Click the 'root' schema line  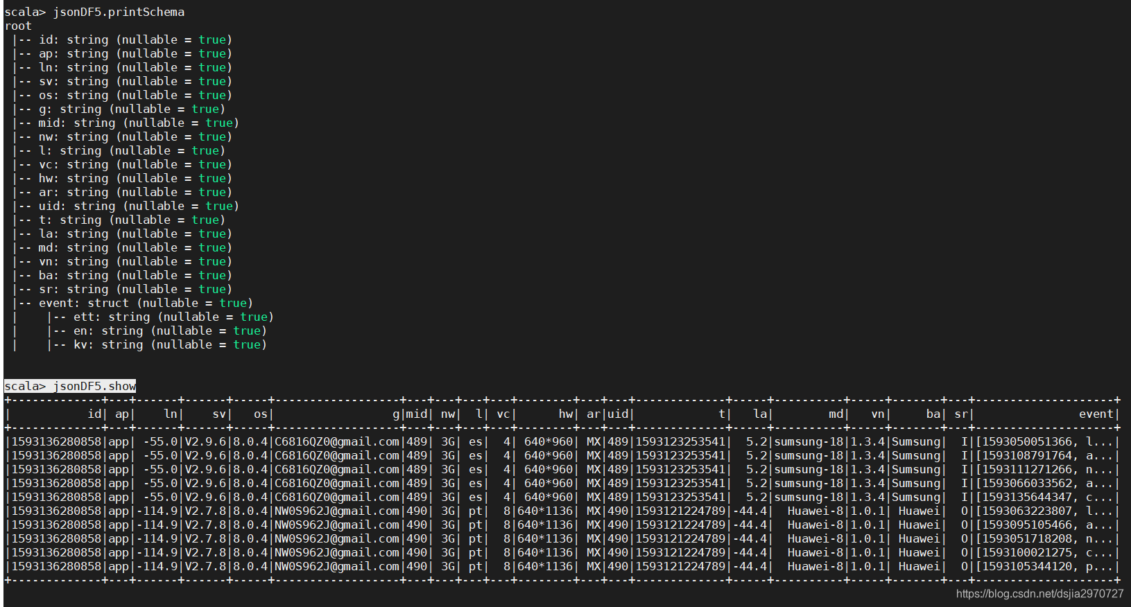coord(18,26)
